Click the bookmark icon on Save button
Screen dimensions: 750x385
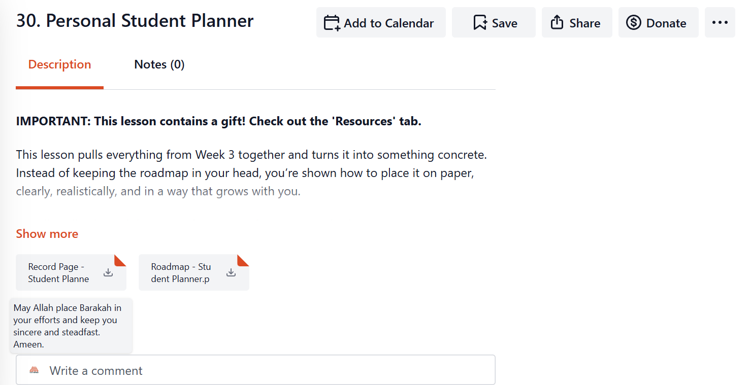[480, 23]
